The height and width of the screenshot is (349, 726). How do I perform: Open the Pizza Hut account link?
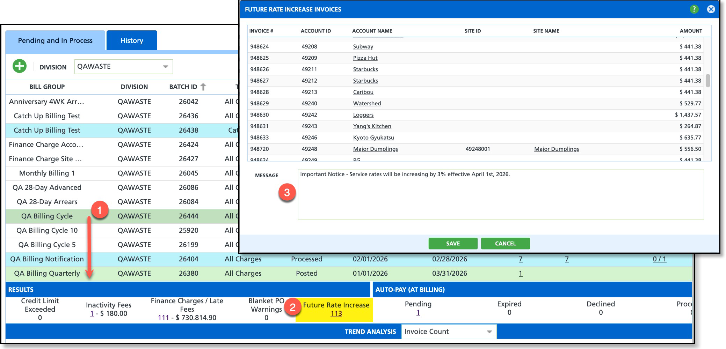pyautogui.click(x=365, y=58)
